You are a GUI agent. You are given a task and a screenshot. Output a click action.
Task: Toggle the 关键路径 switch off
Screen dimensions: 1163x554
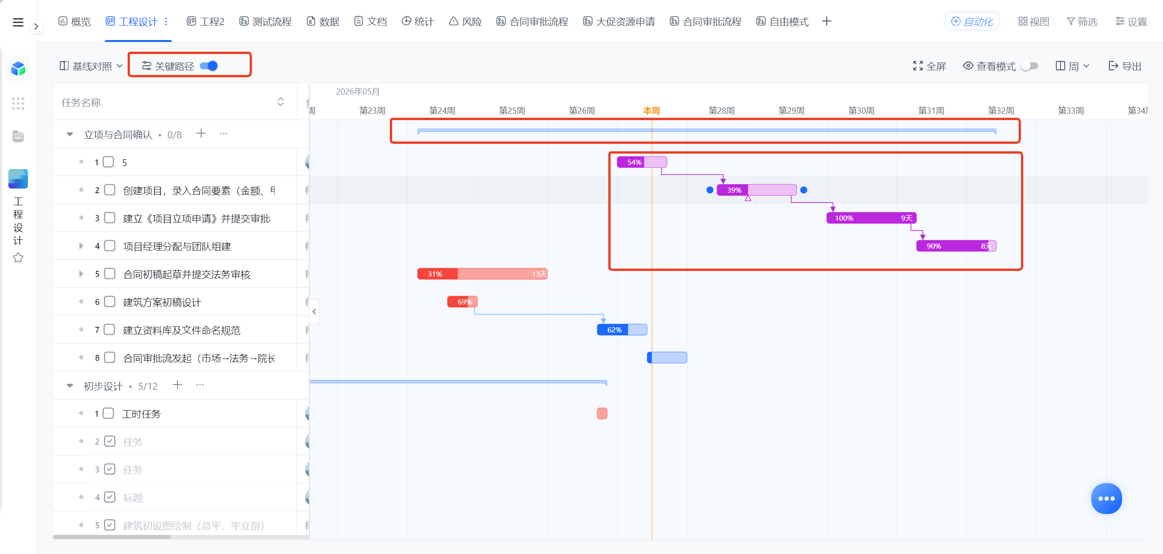209,66
